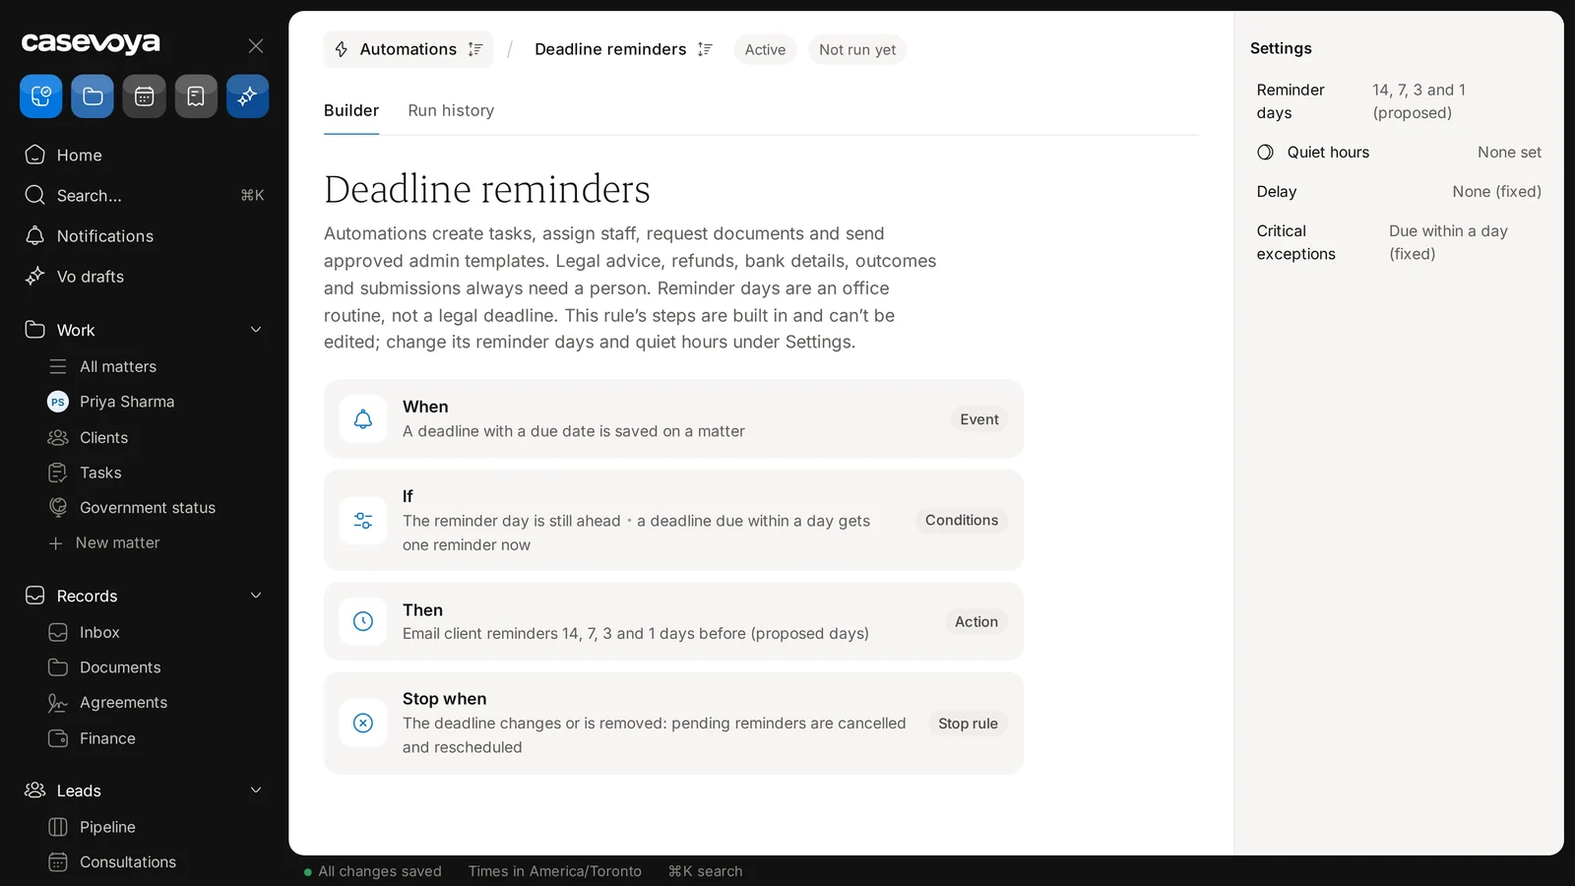Collapse the Work section chevron
The image size is (1575, 886).
[256, 330]
